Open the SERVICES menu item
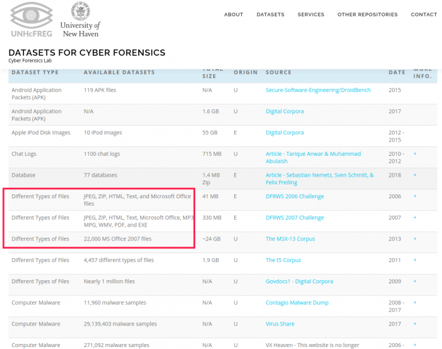442x349 pixels. pos(311,15)
